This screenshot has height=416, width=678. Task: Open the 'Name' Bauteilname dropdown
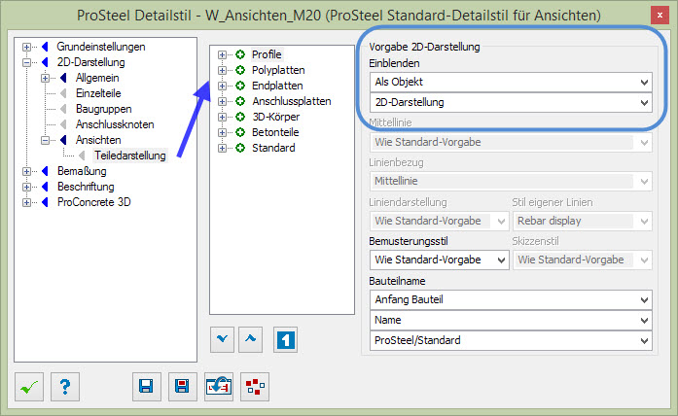(511, 320)
